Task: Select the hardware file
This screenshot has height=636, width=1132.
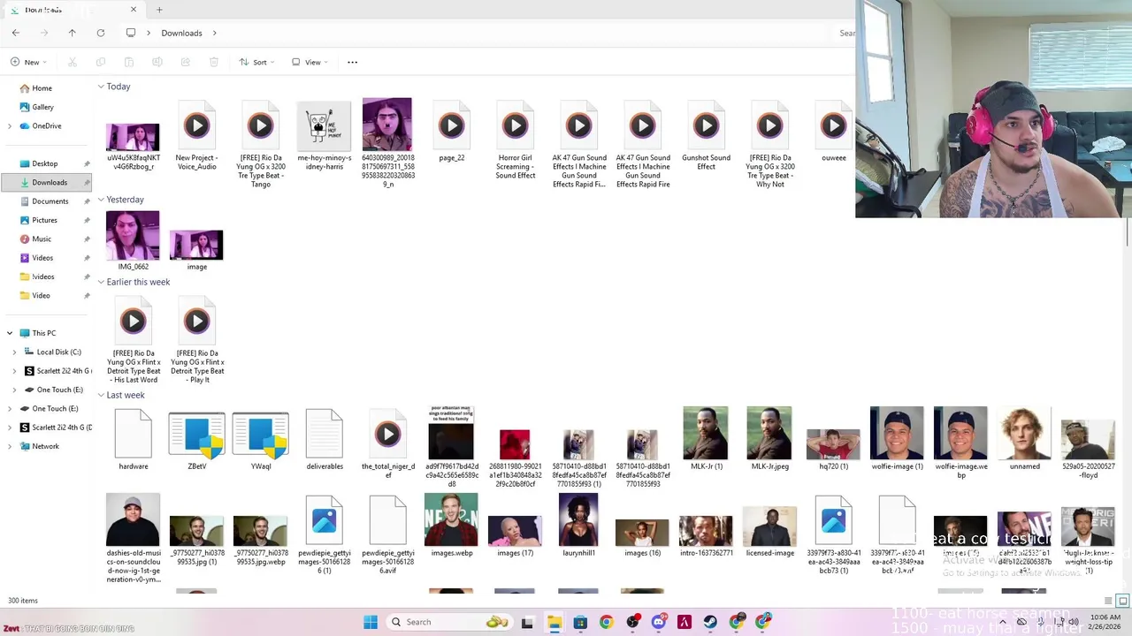Action: (133, 440)
